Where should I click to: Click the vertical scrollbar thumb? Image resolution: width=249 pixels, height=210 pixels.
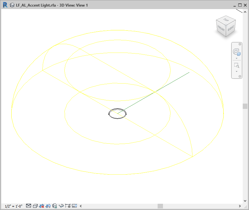245,106
